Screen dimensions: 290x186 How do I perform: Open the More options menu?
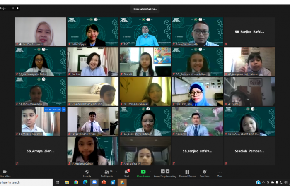219,173
